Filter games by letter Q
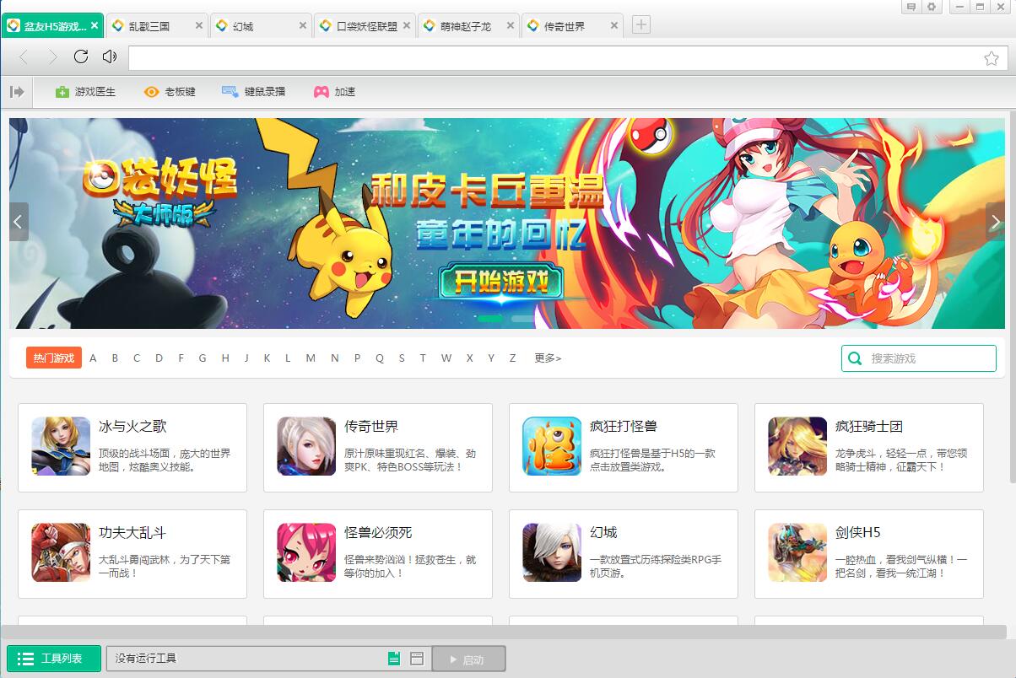The image size is (1016, 678). coord(380,358)
